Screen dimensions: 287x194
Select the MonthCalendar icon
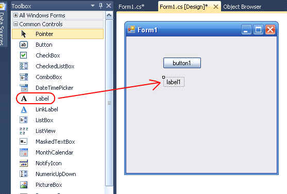point(24,152)
